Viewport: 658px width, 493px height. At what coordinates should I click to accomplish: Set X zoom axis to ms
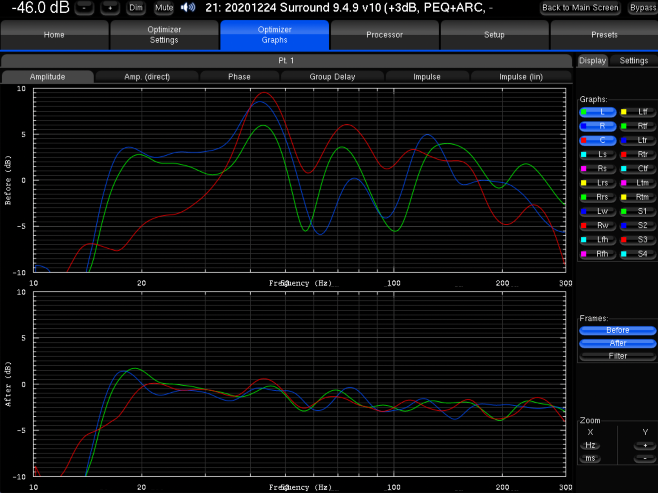(590, 458)
